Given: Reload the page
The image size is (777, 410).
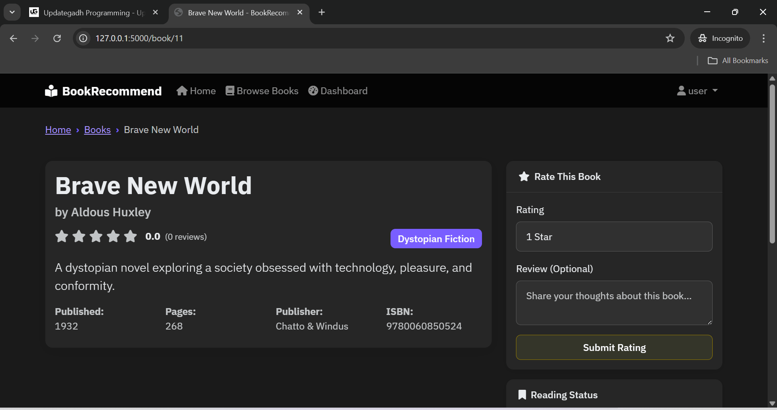Looking at the screenshot, I should tap(57, 38).
